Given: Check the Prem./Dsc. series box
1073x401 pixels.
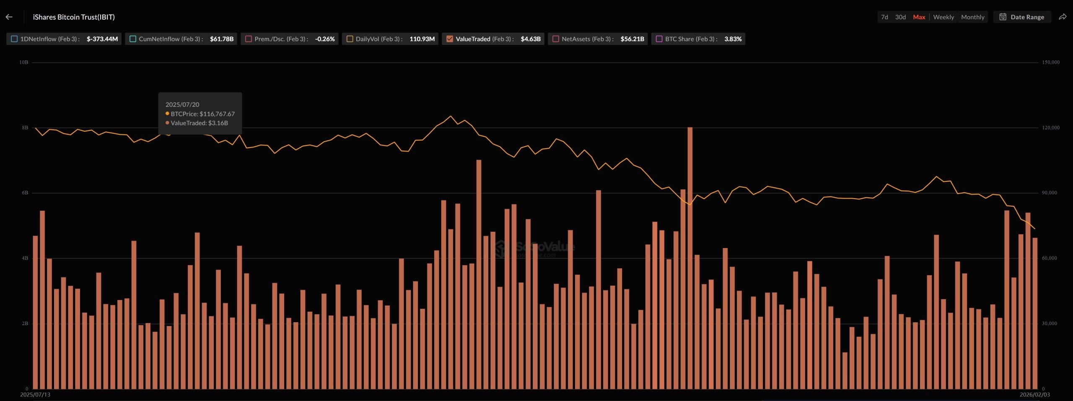Looking at the screenshot, I should coord(249,39).
